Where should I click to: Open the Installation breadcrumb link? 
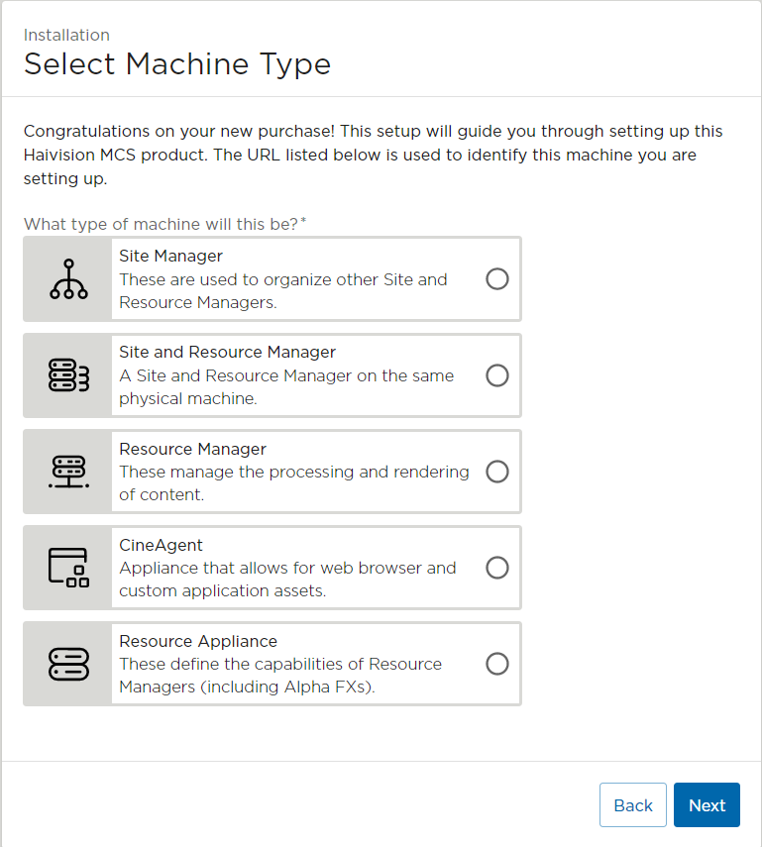pyautogui.click(x=66, y=34)
